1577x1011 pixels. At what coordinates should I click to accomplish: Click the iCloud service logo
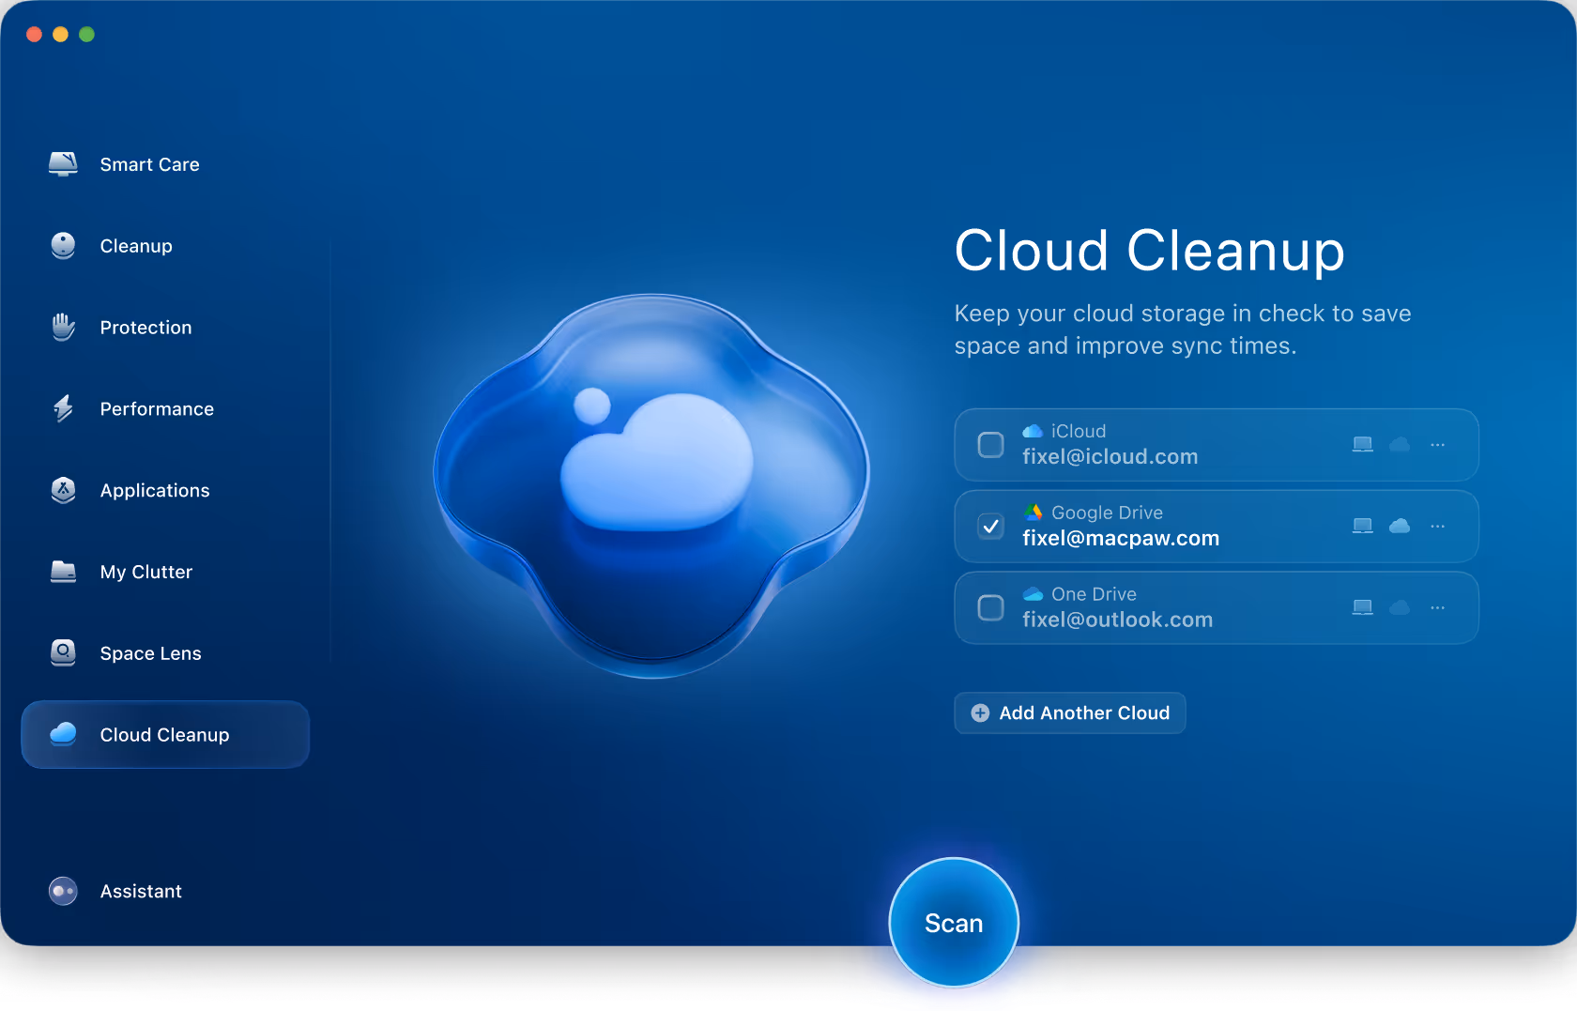(1033, 431)
